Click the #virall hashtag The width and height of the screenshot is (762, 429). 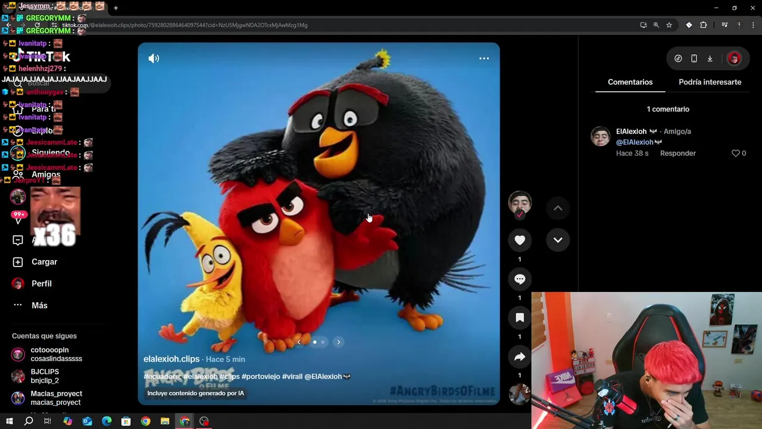click(x=292, y=377)
